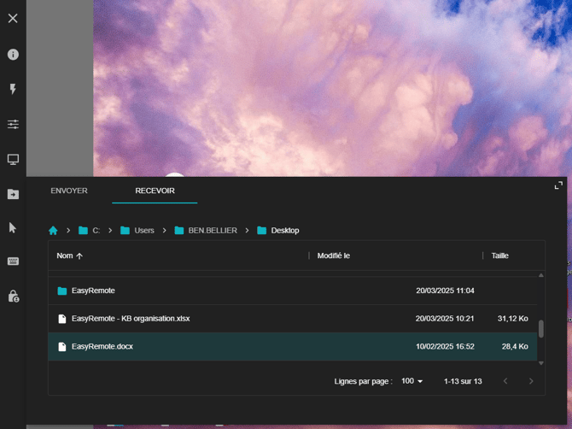The width and height of the screenshot is (572, 429).
Task: Switch to the RECEVOIR tab
Action: [155, 191]
